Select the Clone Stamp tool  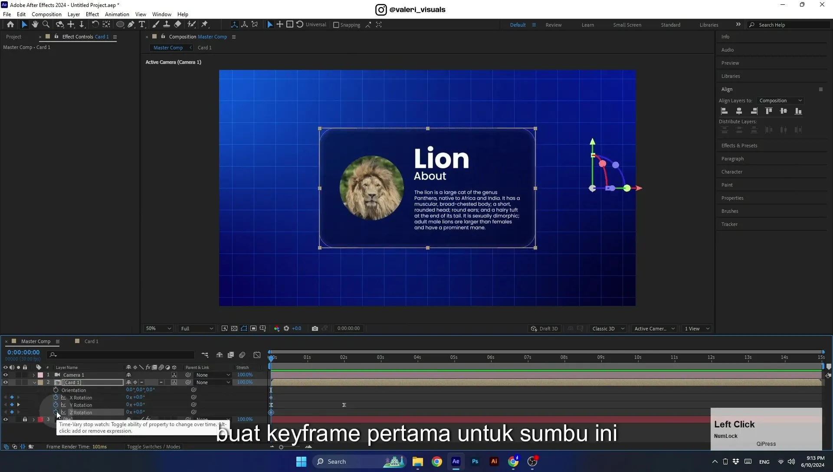(167, 25)
